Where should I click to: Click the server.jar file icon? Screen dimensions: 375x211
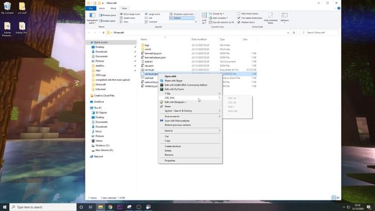click(x=142, y=70)
